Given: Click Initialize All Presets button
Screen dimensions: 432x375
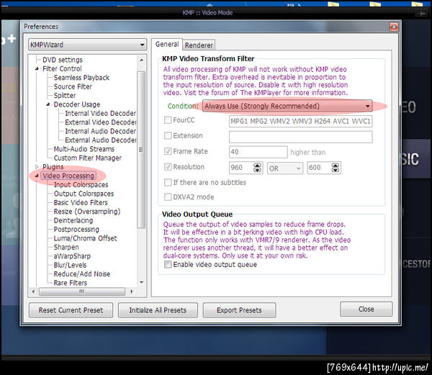Looking at the screenshot, I should click(158, 310).
